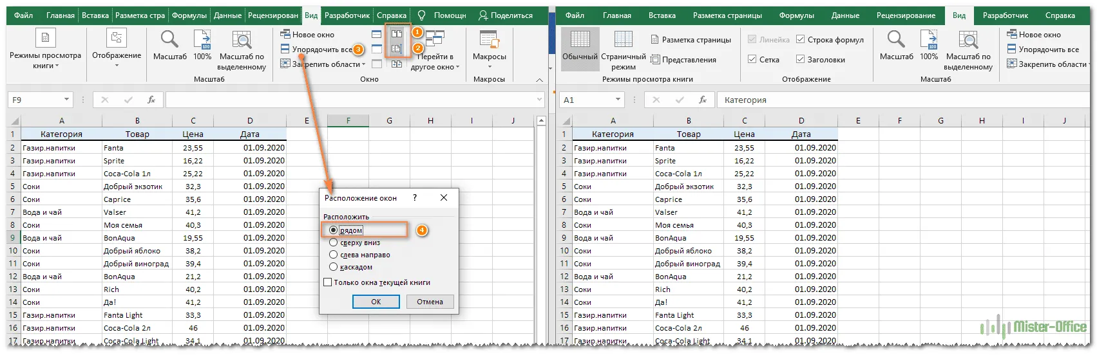Click the vertical scrollbar up arrow in left window
1097x357 pixels.
pyautogui.click(x=542, y=121)
